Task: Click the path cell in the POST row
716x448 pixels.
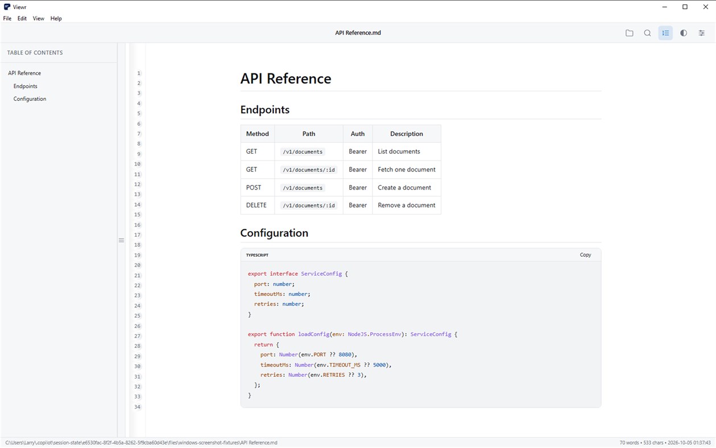Action: click(x=309, y=187)
